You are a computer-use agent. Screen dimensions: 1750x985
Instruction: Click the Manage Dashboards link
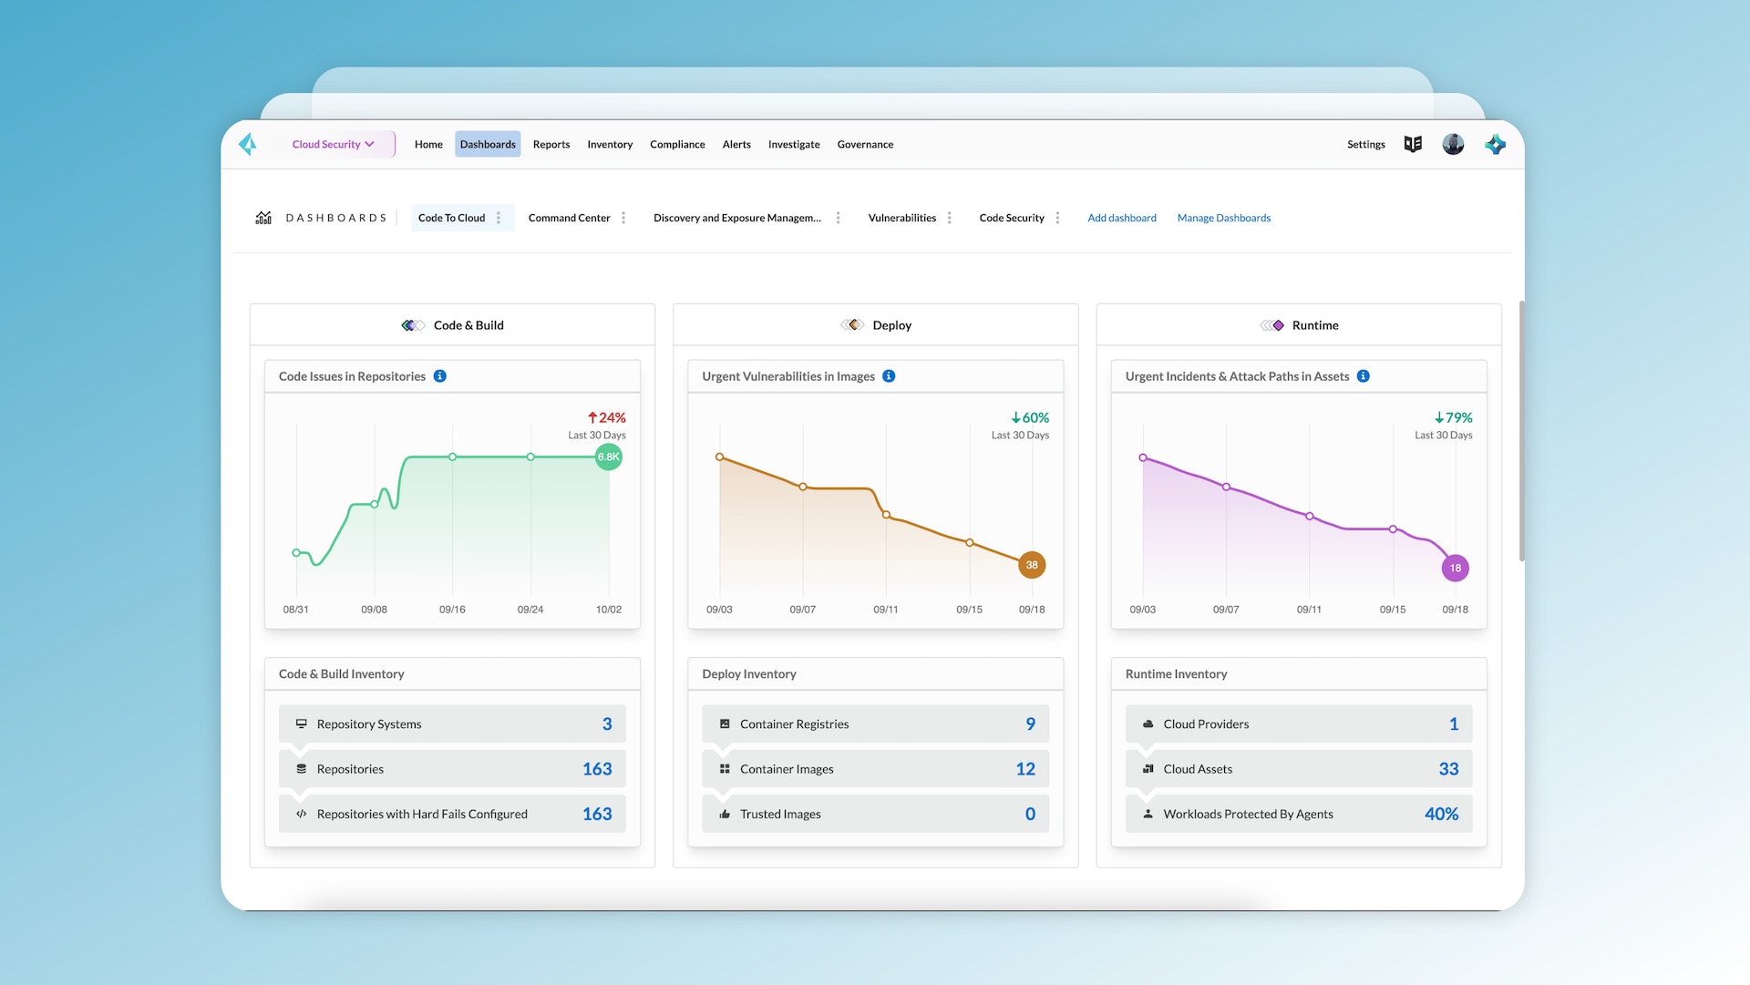click(x=1223, y=218)
